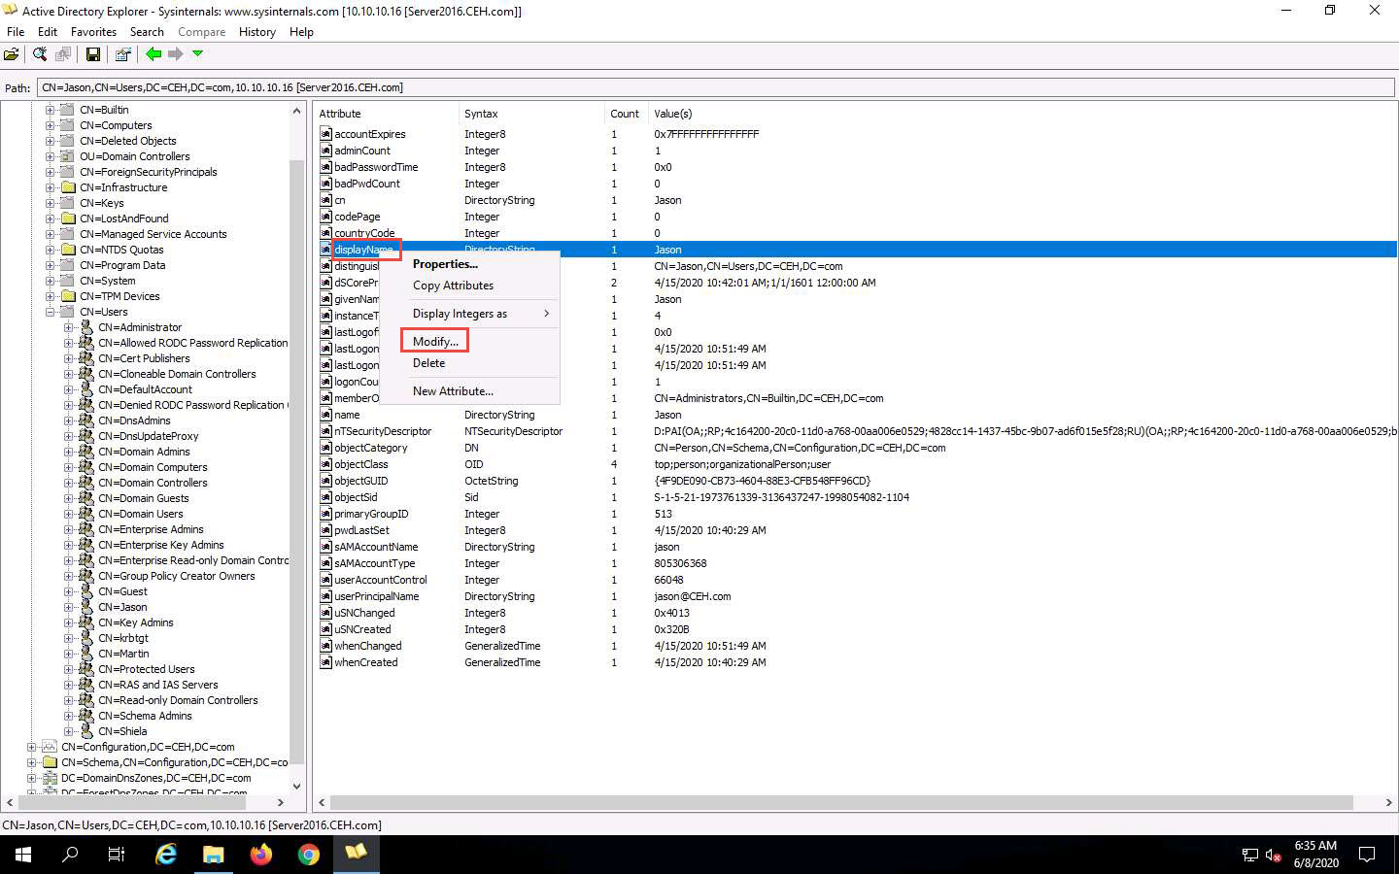Click the Attribute column header

pos(387,114)
